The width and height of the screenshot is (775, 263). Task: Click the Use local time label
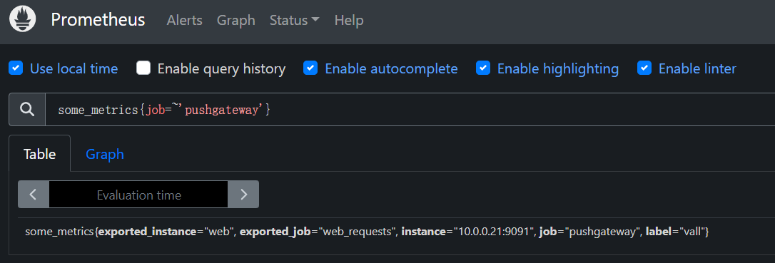(74, 68)
